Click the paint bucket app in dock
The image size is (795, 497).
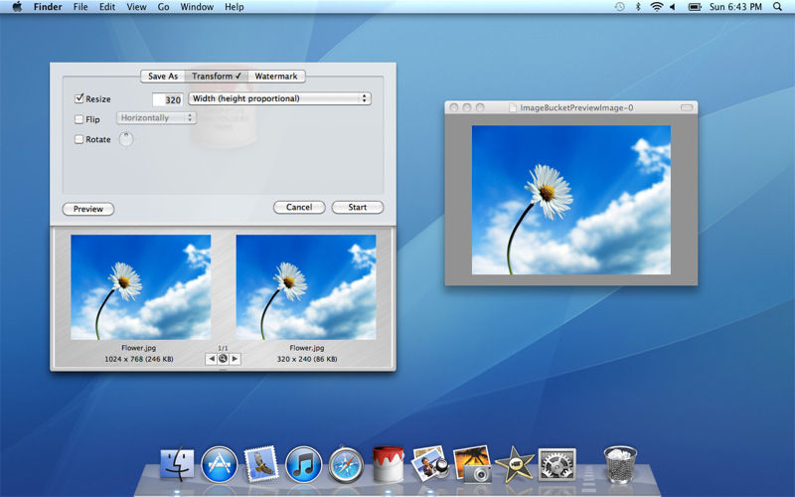pos(388,464)
